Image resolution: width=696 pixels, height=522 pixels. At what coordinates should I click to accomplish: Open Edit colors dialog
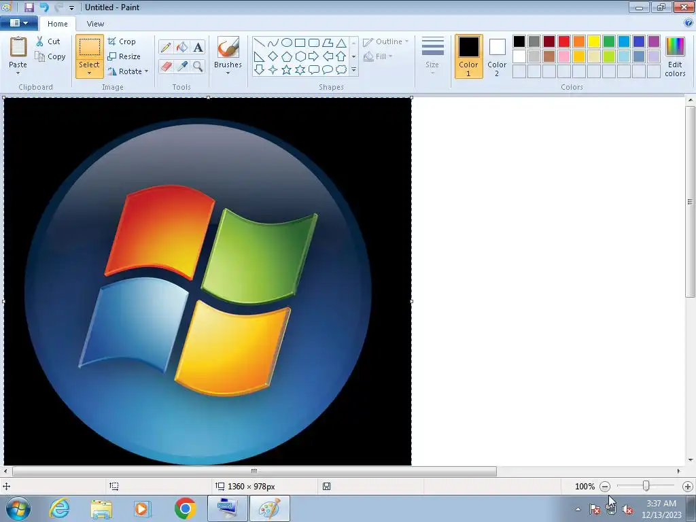pyautogui.click(x=675, y=57)
